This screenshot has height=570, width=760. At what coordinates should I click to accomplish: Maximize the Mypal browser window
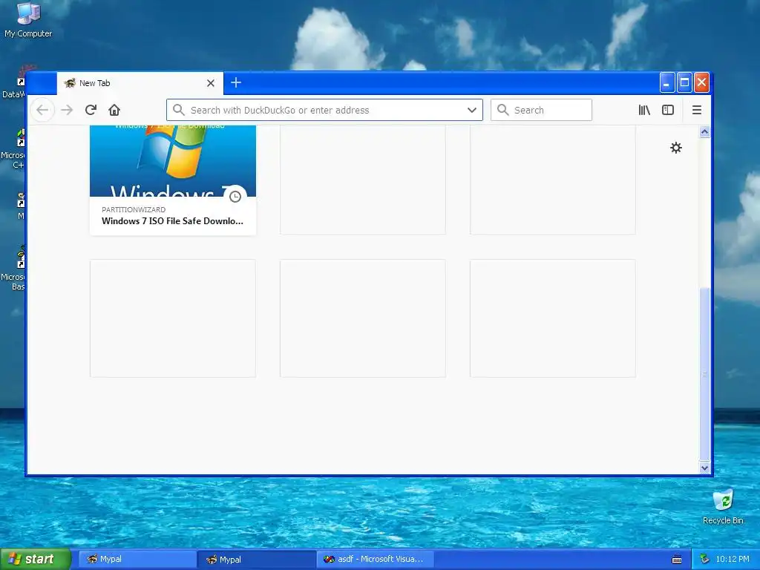pos(684,83)
